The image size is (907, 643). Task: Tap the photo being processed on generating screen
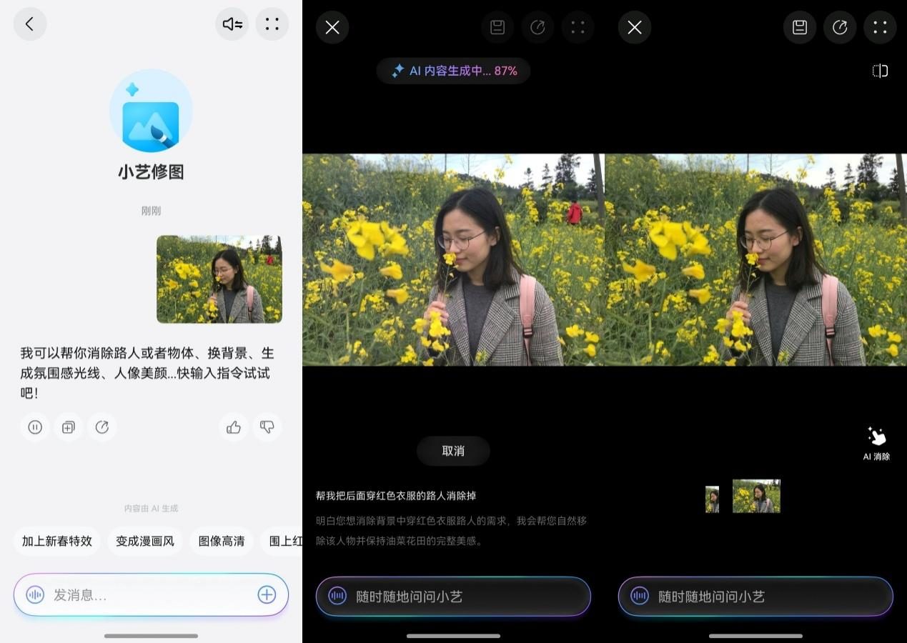[x=453, y=260]
